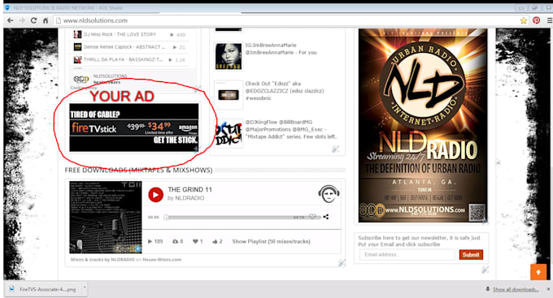Open the @DJKingFlow @BillBoardMG post text
Image resolution: width=553 pixels, height=298 pixels.
tap(291, 129)
